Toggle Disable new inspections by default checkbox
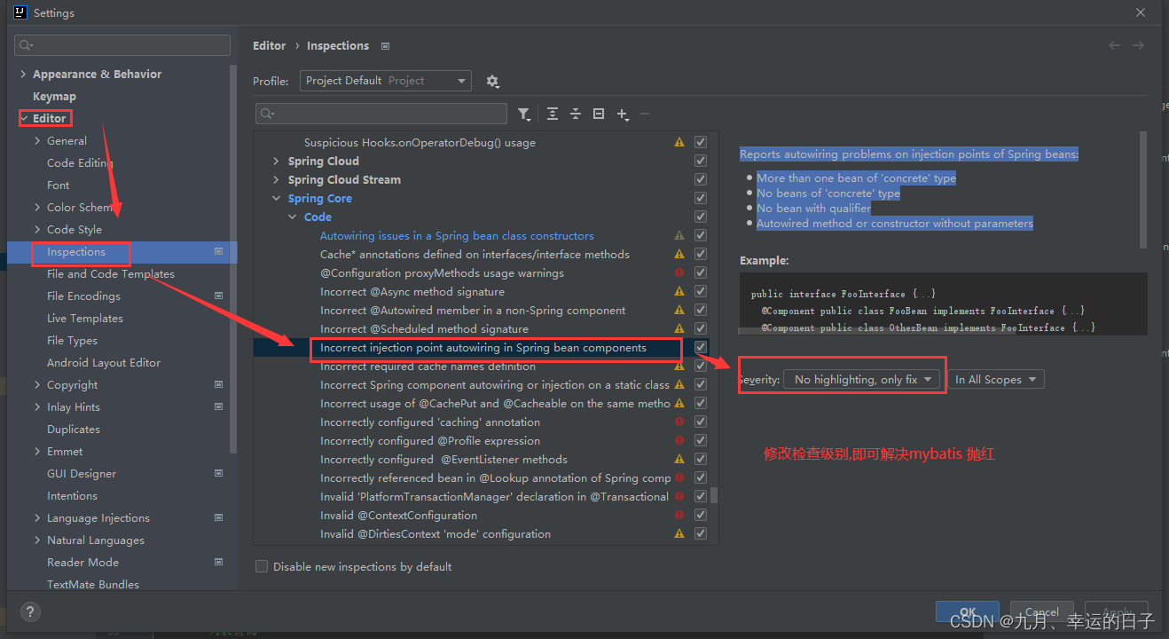The height and width of the screenshot is (639, 1169). (262, 566)
